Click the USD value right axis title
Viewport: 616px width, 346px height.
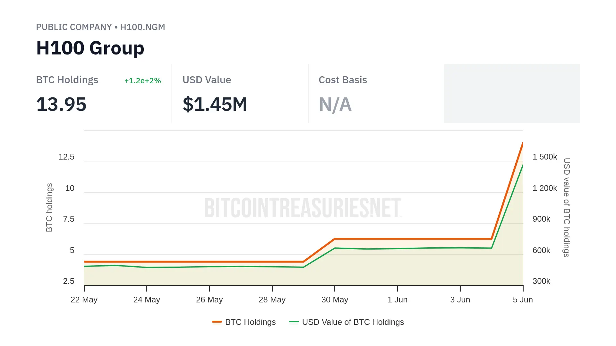click(x=567, y=208)
